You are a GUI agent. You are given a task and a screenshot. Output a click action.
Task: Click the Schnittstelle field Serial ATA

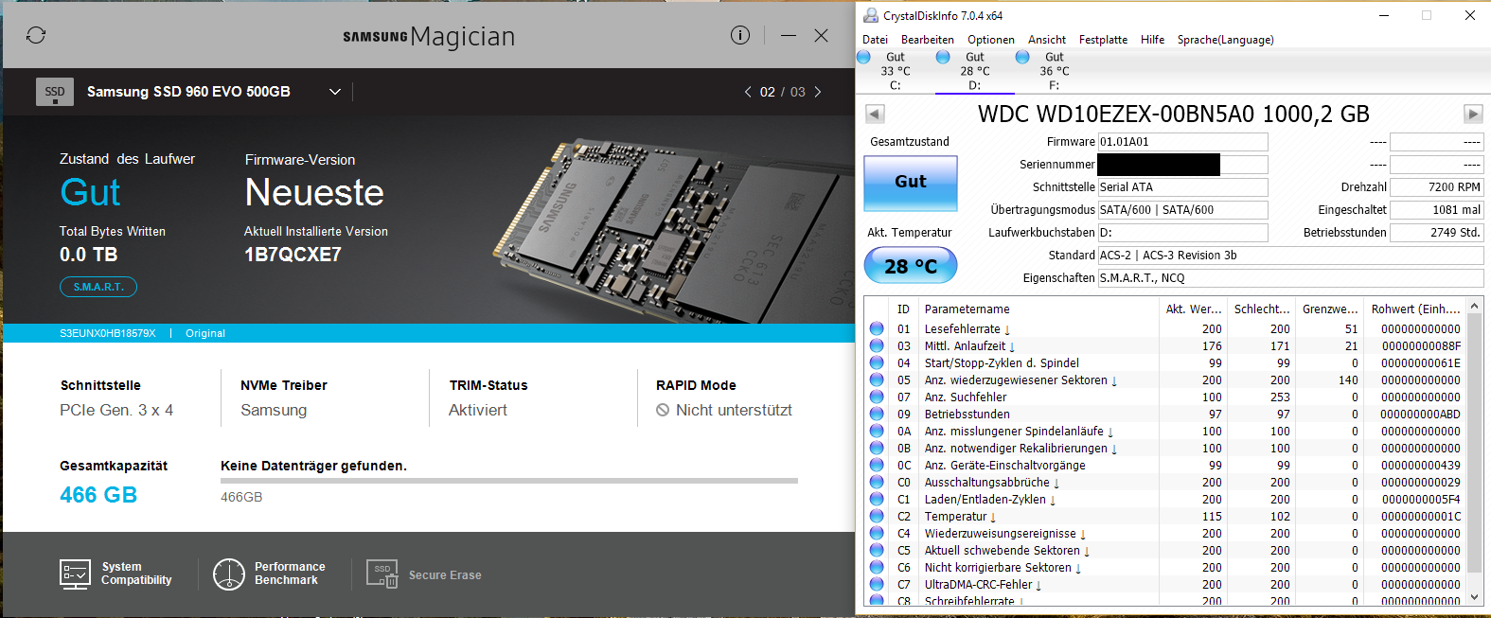1182,187
